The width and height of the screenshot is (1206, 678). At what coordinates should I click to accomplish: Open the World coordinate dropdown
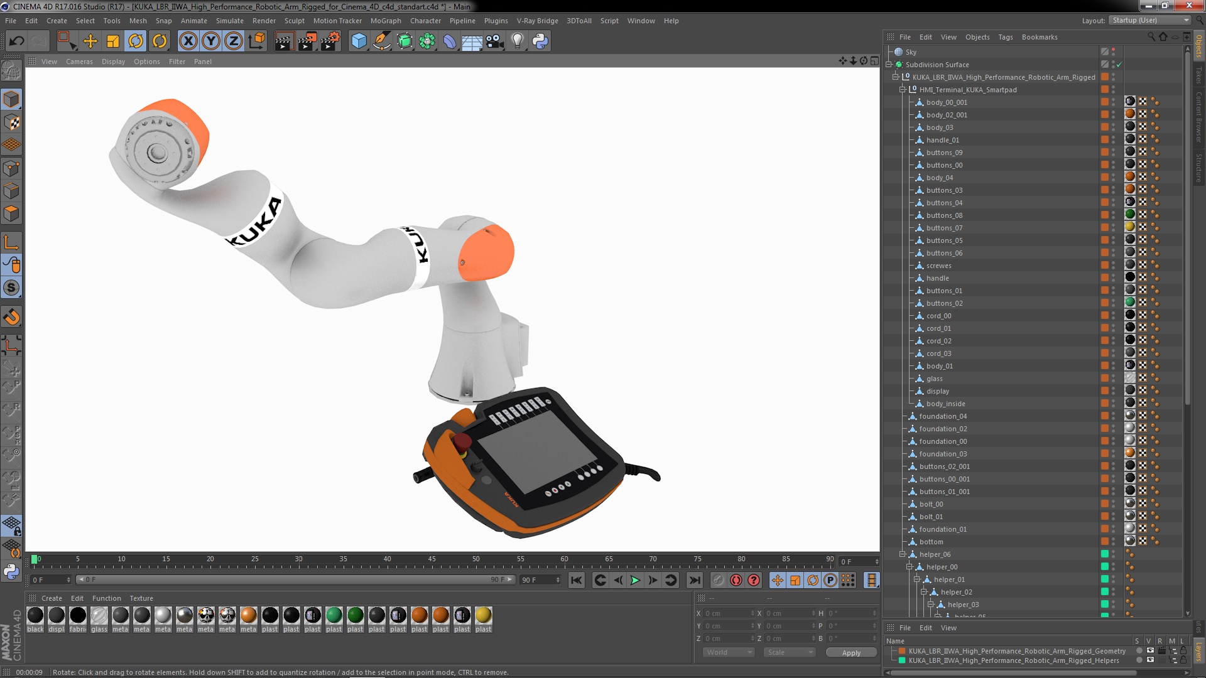point(729,652)
